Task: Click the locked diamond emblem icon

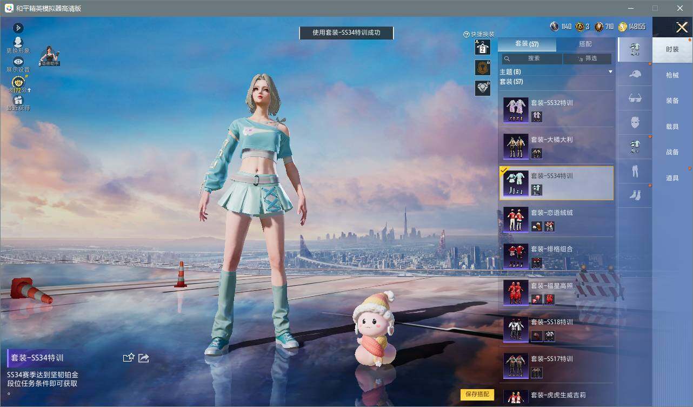Action: [482, 88]
